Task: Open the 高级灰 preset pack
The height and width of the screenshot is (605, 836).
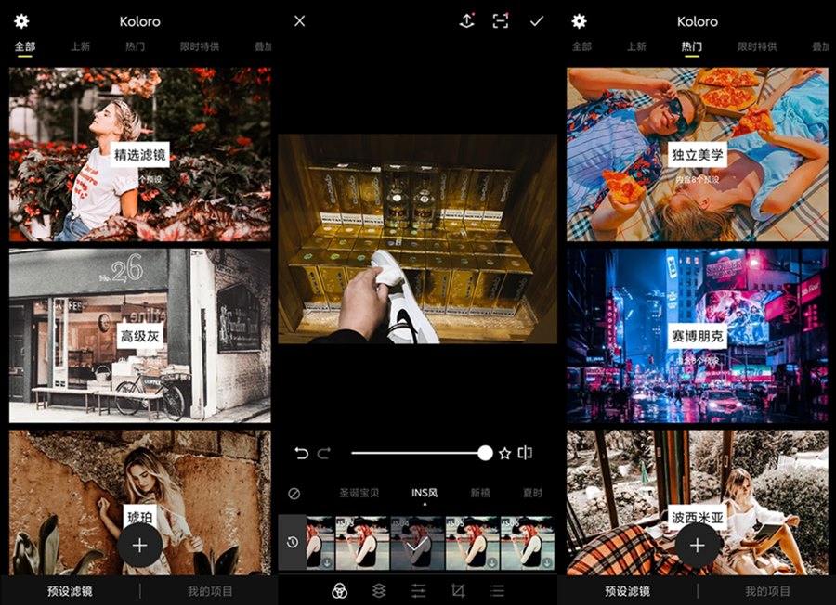Action: pos(140,336)
